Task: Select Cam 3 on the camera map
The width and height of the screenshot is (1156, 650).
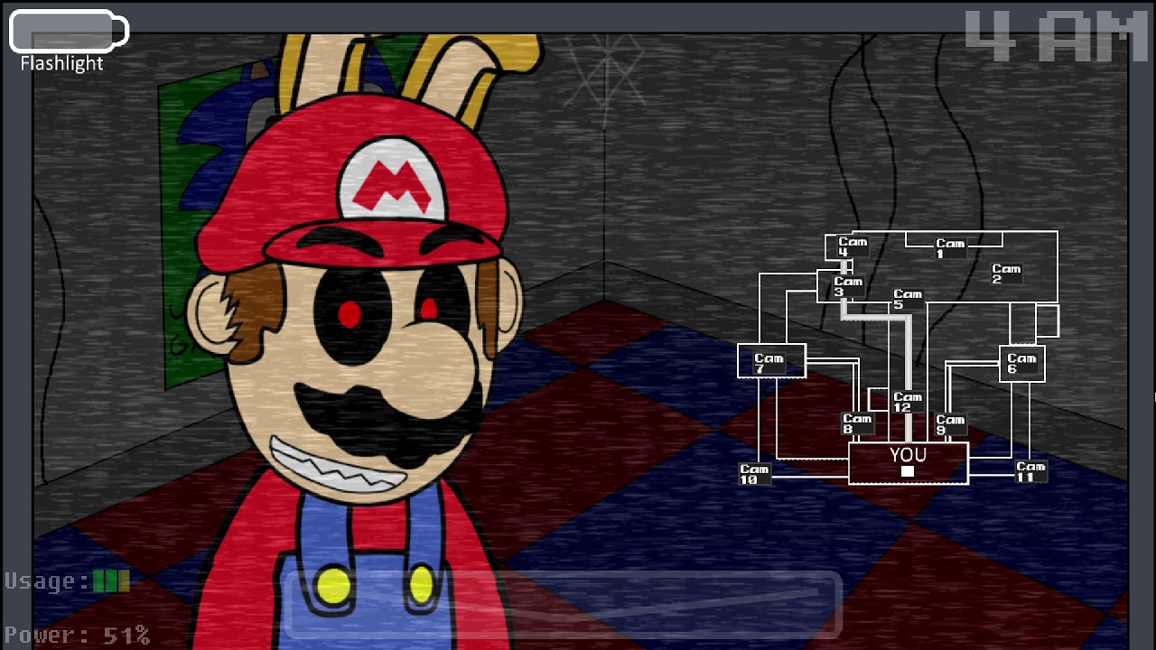Action: [847, 286]
